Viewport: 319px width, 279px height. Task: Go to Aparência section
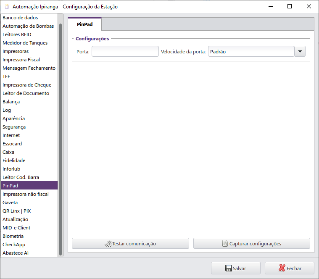click(29, 118)
